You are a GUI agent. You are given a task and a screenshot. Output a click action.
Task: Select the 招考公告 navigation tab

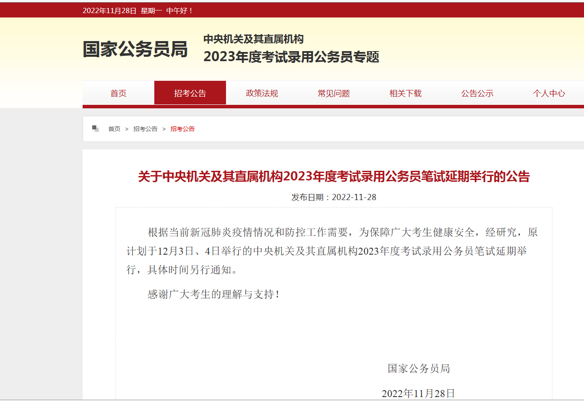coord(190,93)
